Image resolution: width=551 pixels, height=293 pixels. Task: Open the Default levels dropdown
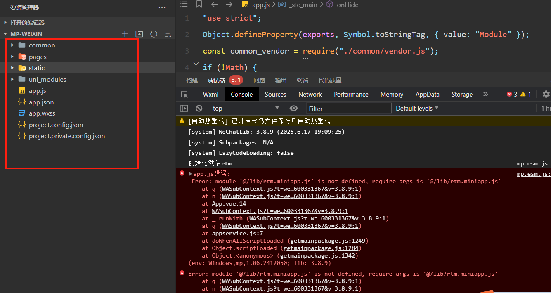click(x=417, y=108)
